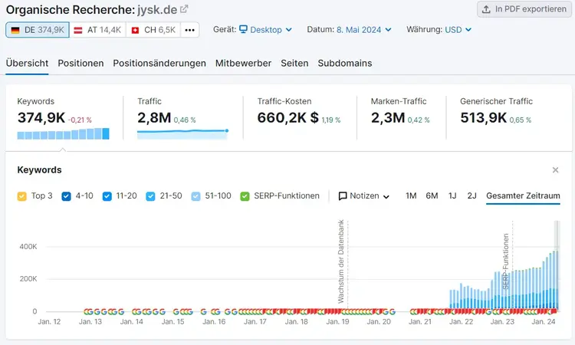Select 2J time range
Image resolution: width=575 pixels, height=345 pixels.
point(472,195)
